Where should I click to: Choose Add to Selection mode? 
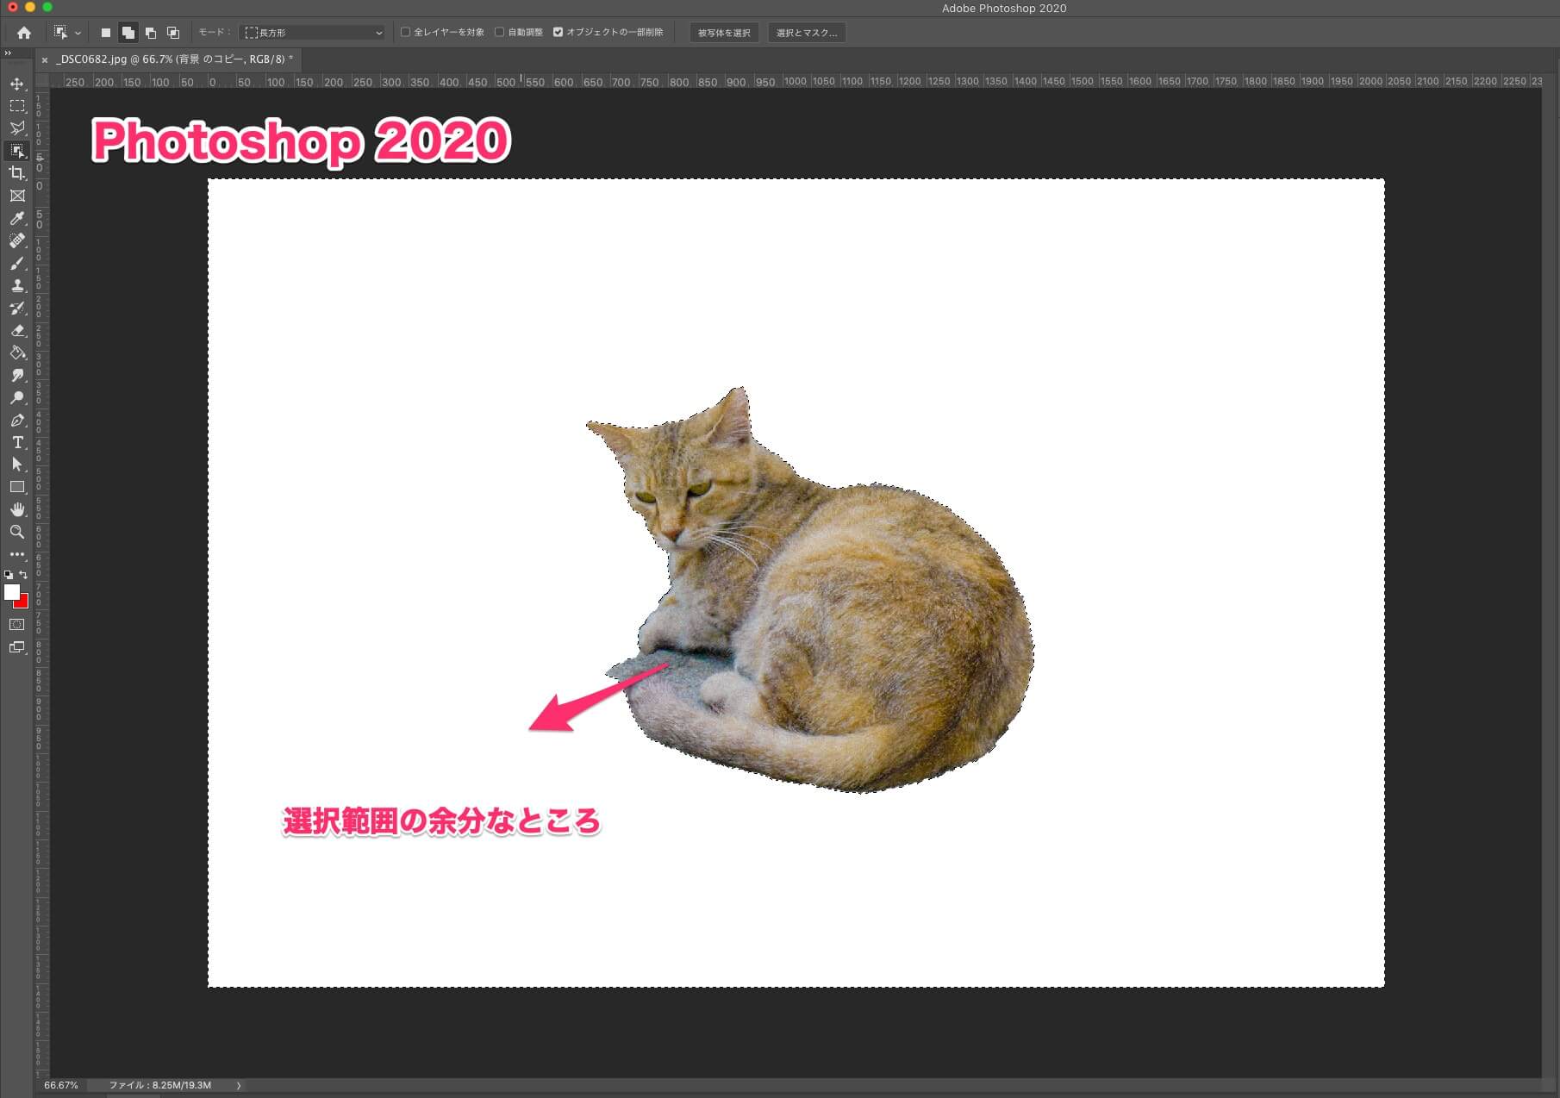(x=128, y=33)
